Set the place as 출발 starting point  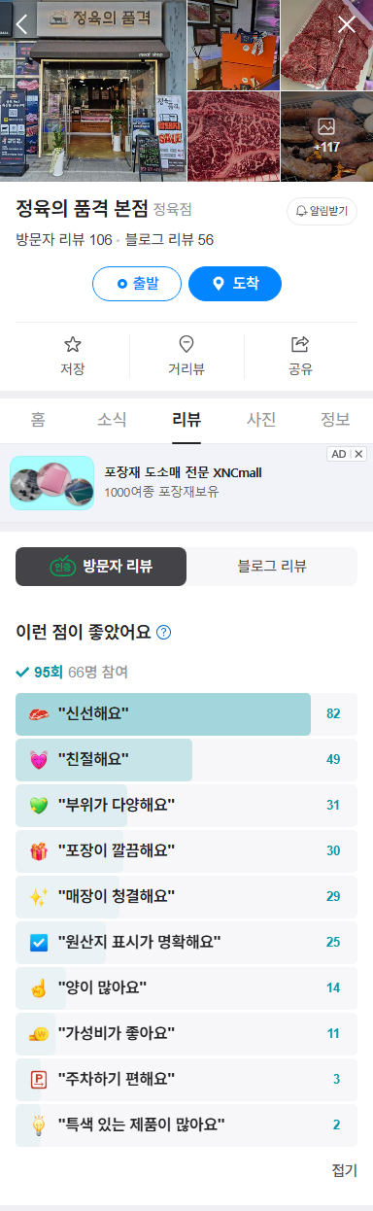tap(136, 284)
